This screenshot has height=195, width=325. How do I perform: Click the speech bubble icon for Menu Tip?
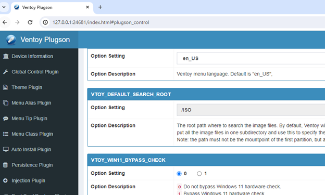(6, 119)
